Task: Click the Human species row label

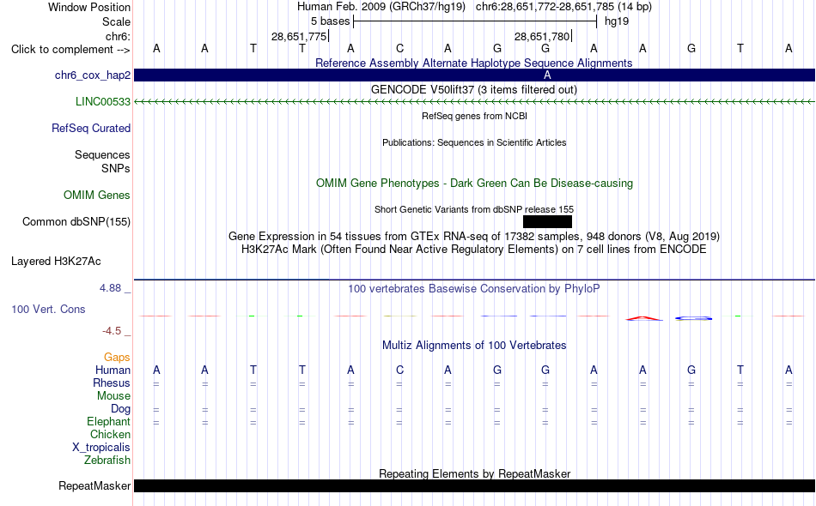Action: pos(113,370)
